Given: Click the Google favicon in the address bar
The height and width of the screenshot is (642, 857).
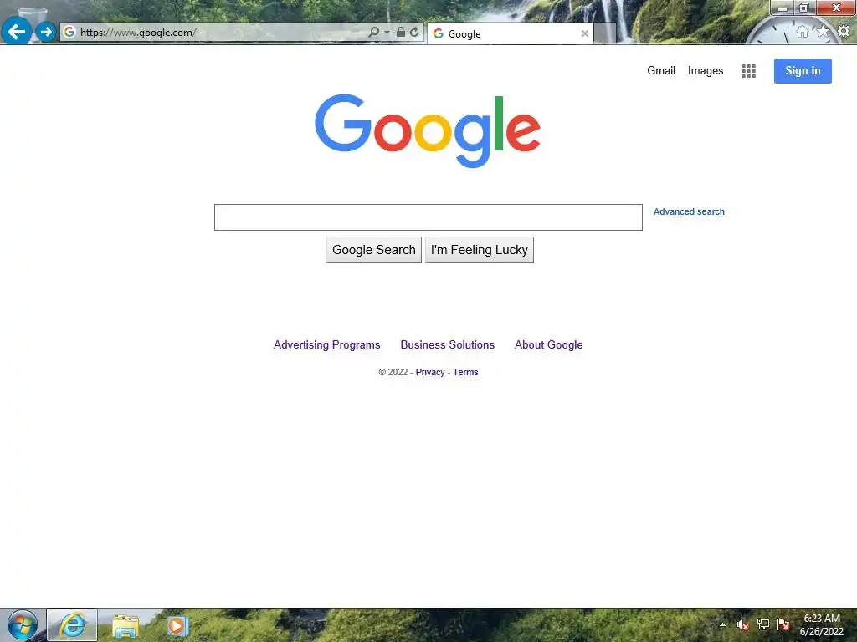Looking at the screenshot, I should [69, 33].
